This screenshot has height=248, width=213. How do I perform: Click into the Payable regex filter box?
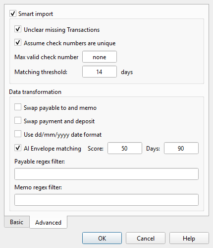[106, 174]
